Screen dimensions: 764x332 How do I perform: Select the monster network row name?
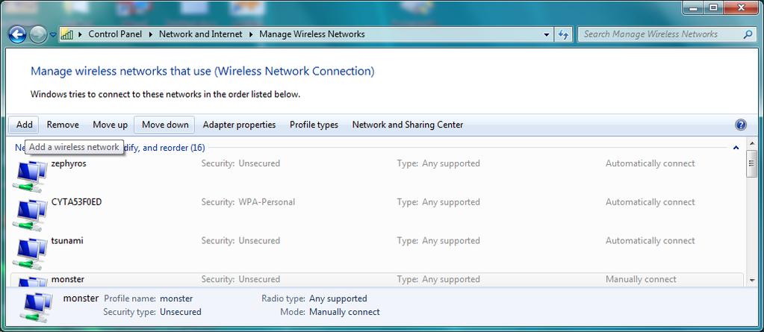tap(68, 280)
